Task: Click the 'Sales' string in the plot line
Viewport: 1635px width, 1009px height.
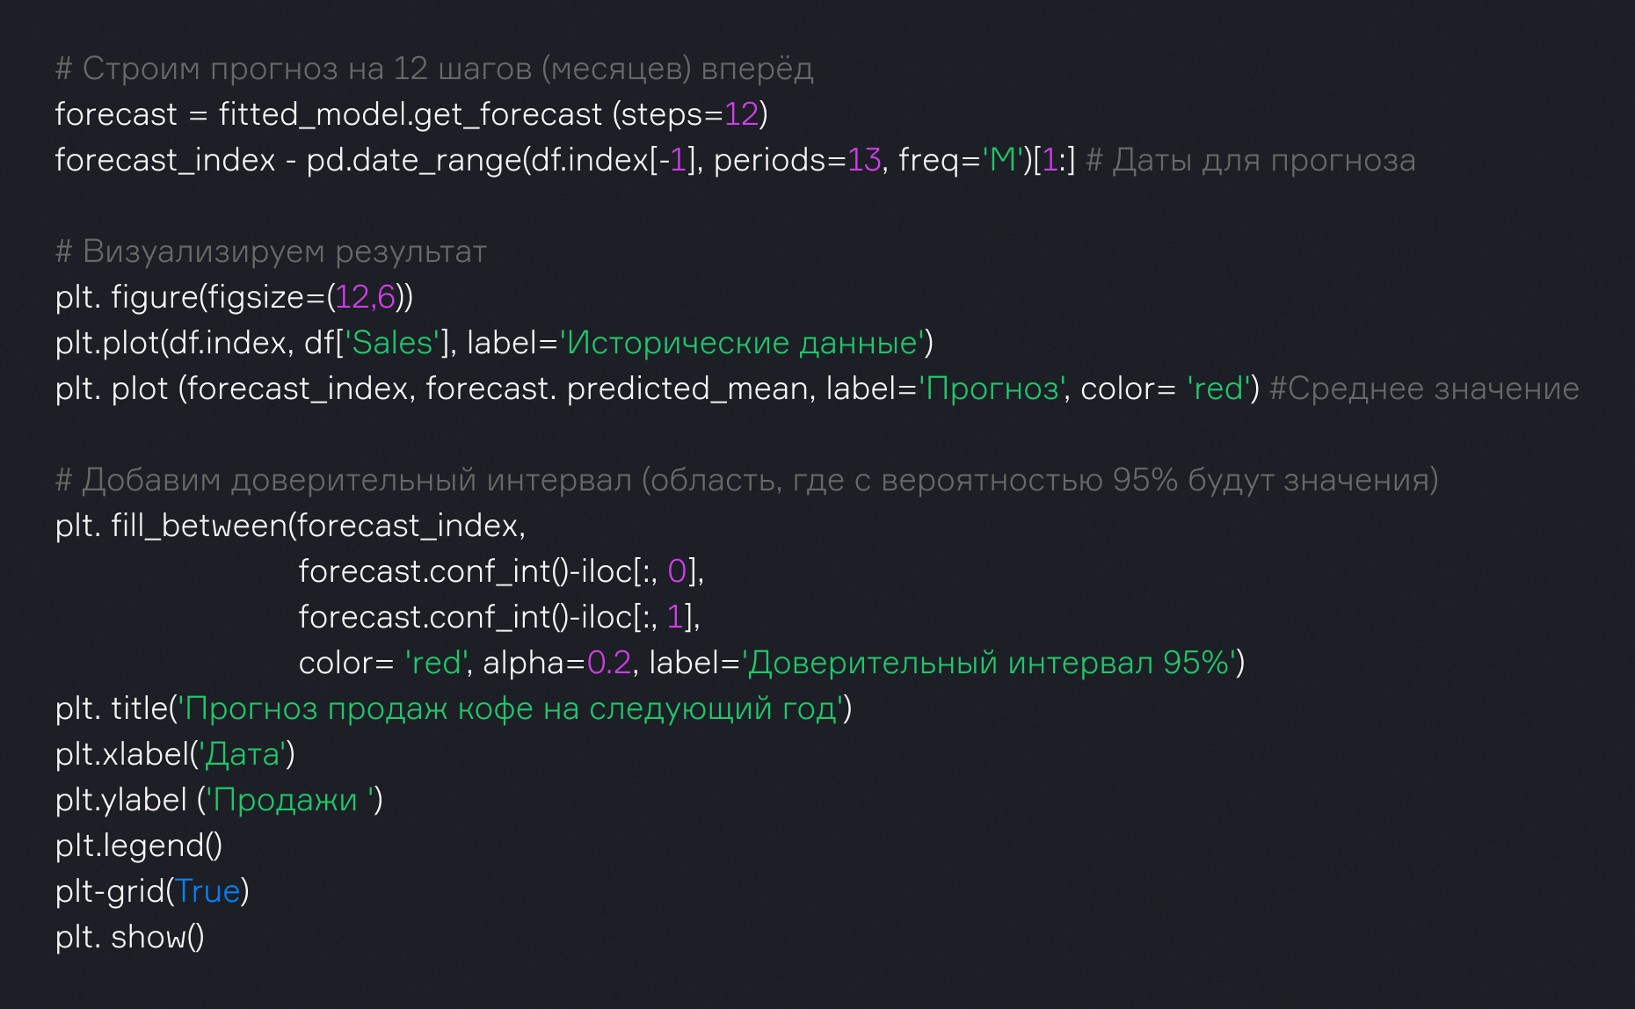Action: (394, 343)
